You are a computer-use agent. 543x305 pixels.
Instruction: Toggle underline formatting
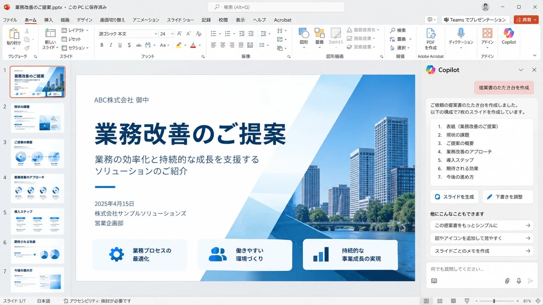120,45
